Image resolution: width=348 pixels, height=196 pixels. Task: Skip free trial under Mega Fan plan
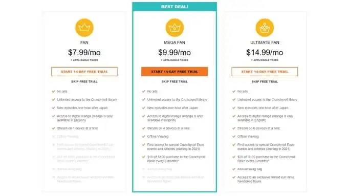pos(175,81)
